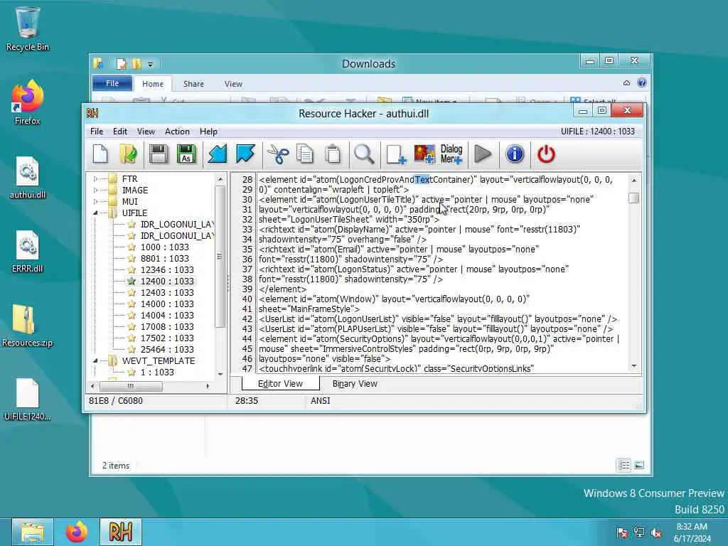Viewport: 728px width, 546px height.
Task: Open the Action menu
Action: (177, 132)
